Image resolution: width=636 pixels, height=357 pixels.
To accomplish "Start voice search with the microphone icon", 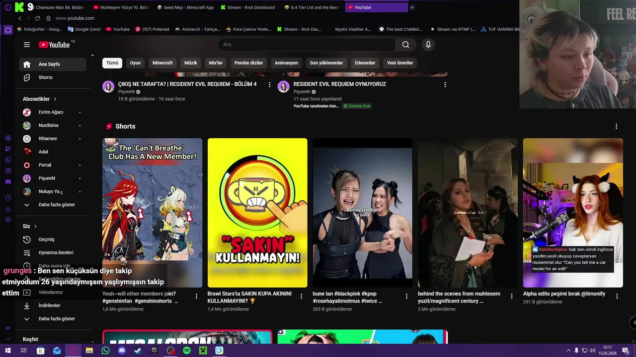I will [x=428, y=45].
